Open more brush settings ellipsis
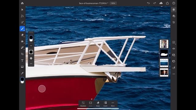Image resolution: width=196 pixels, height=110 pixels. click(x=31, y=64)
